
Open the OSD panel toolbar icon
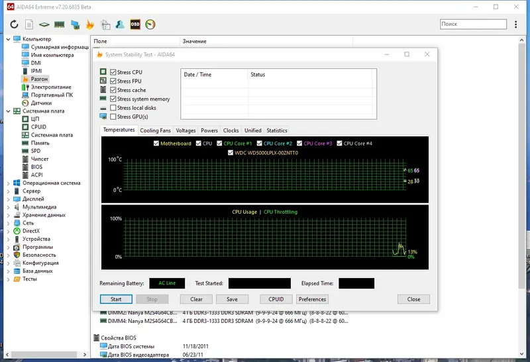(x=135, y=24)
